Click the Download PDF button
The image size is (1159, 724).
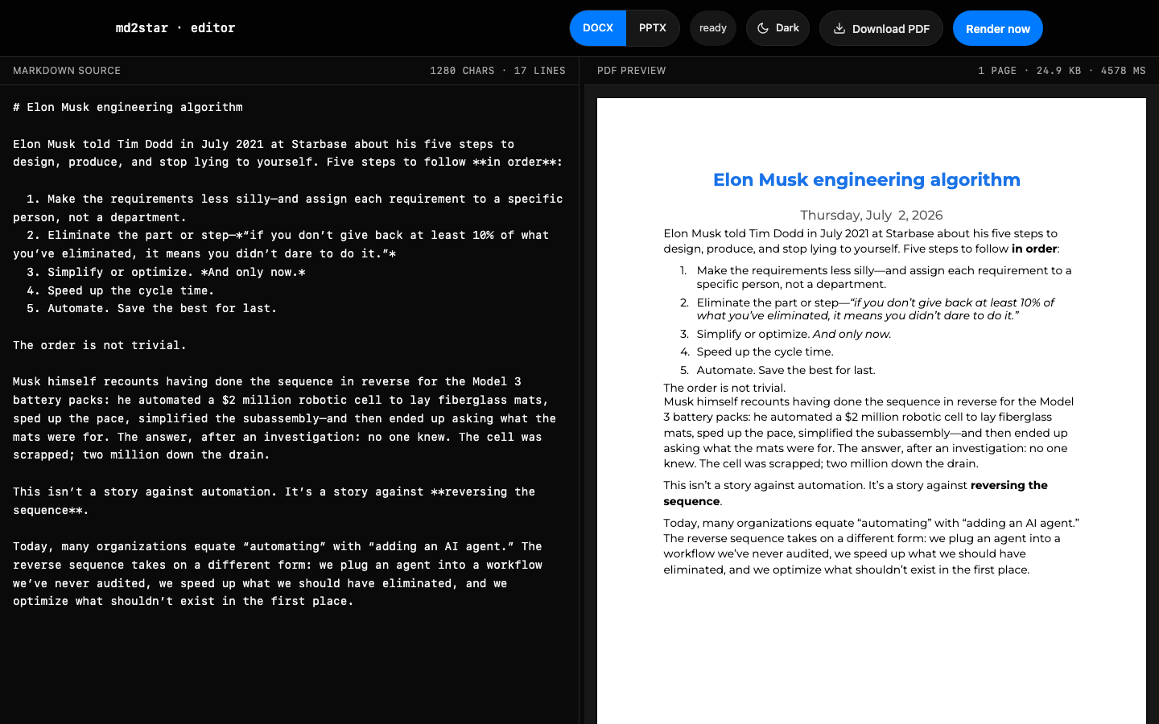tap(881, 28)
